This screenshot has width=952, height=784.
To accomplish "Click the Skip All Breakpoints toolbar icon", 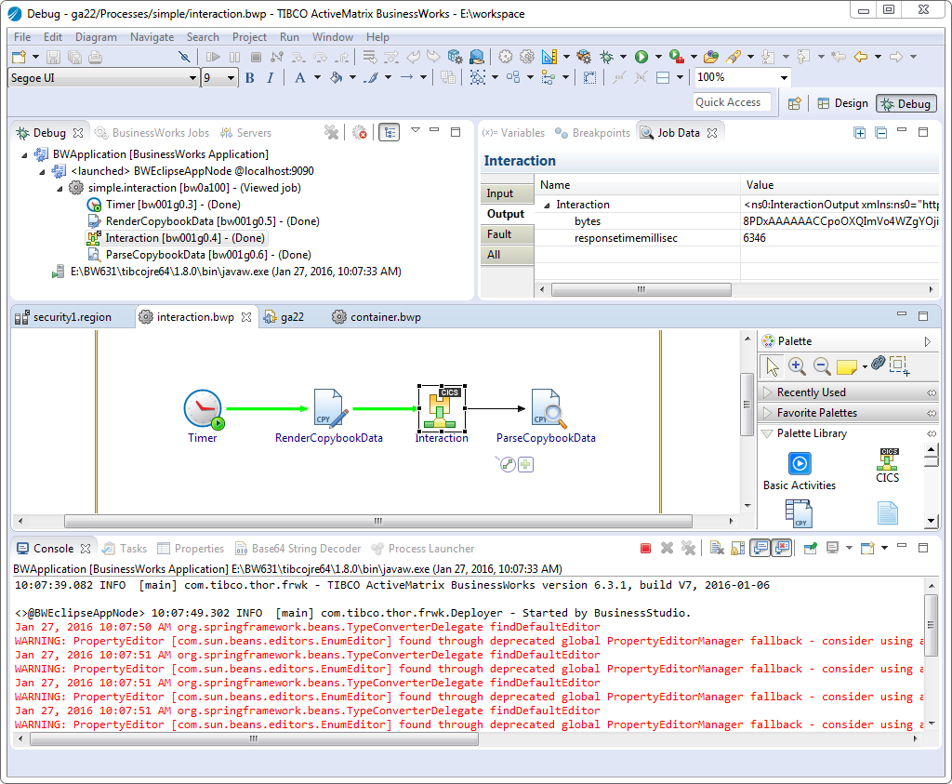I will click(x=184, y=57).
